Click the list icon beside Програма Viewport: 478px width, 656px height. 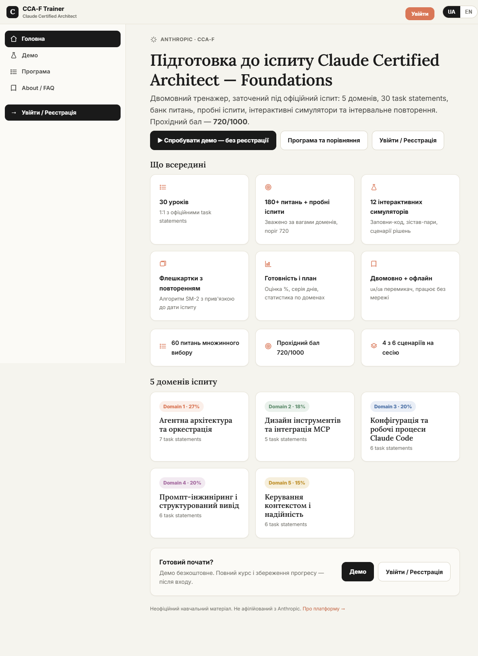pos(14,71)
